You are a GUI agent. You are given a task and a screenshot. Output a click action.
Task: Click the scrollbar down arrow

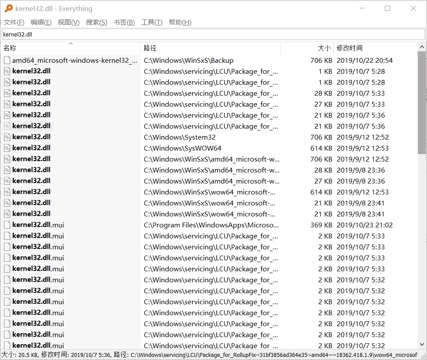click(x=422, y=344)
